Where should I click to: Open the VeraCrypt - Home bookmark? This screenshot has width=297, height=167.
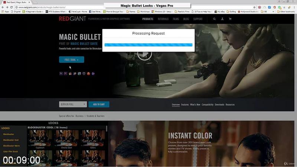pos(78,12)
